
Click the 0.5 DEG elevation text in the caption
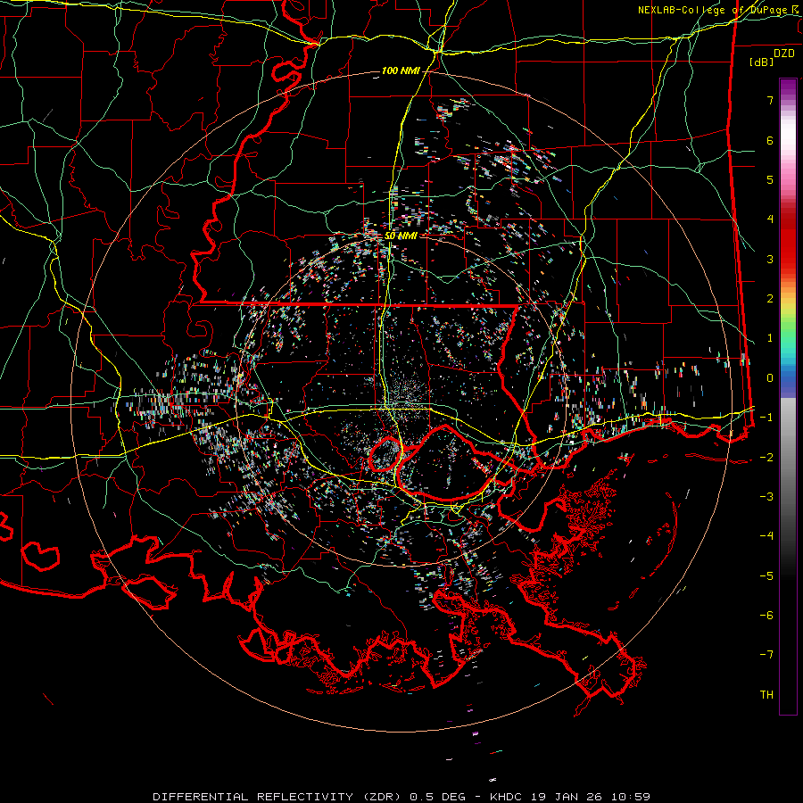click(437, 797)
